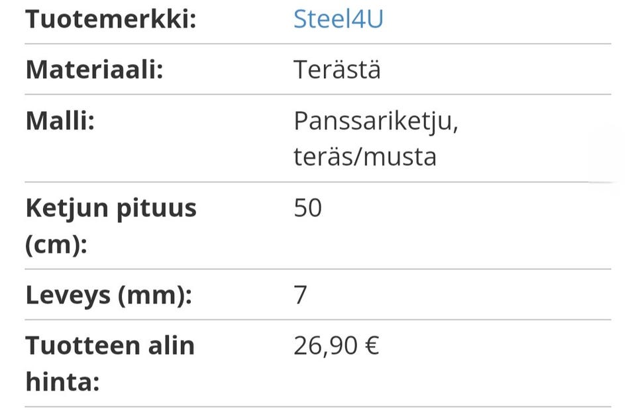
Task: Click the teräs/musta text
Action: pos(365,158)
